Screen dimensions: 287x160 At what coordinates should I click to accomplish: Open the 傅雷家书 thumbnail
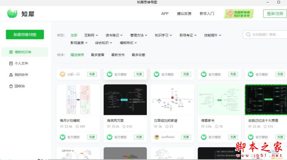(219, 100)
